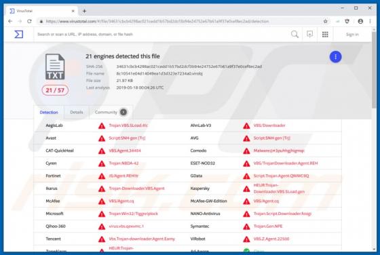Click the browser forward arrow

(20, 21)
